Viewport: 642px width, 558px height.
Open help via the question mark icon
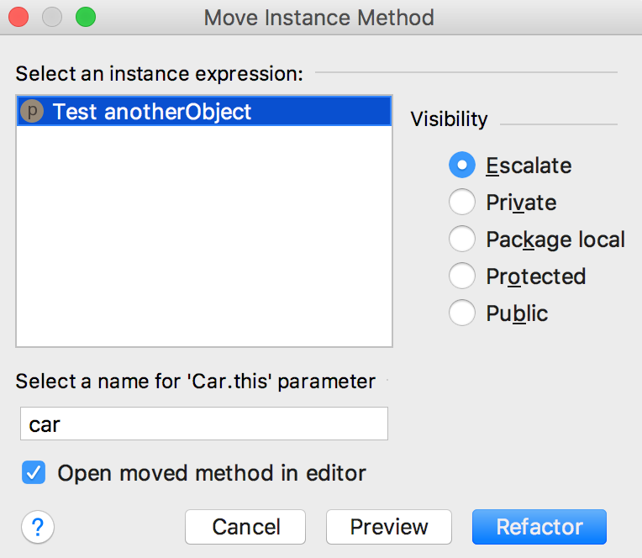coord(38,527)
